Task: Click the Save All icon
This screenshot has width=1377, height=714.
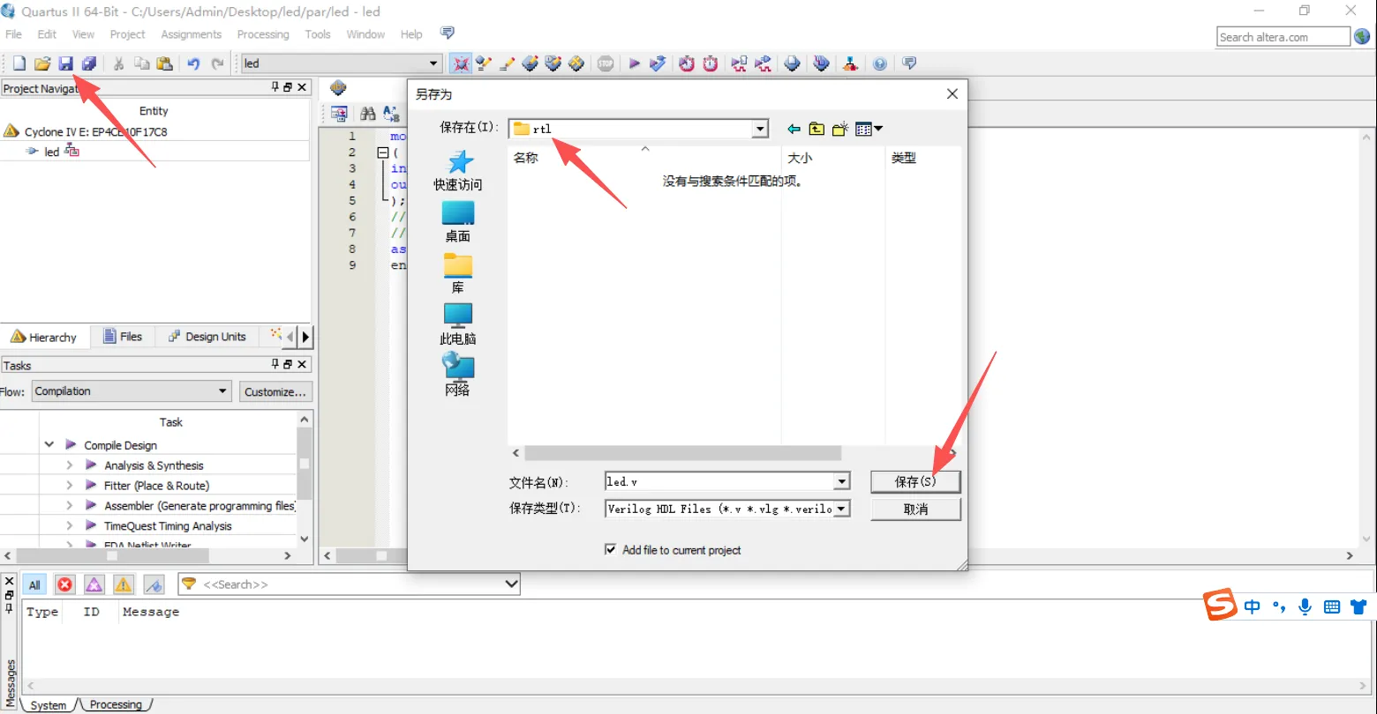Action: [x=88, y=63]
